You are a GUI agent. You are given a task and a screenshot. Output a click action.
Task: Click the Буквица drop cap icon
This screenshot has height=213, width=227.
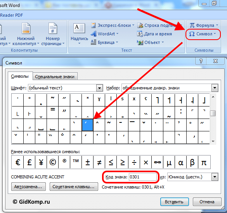[x=94, y=42]
